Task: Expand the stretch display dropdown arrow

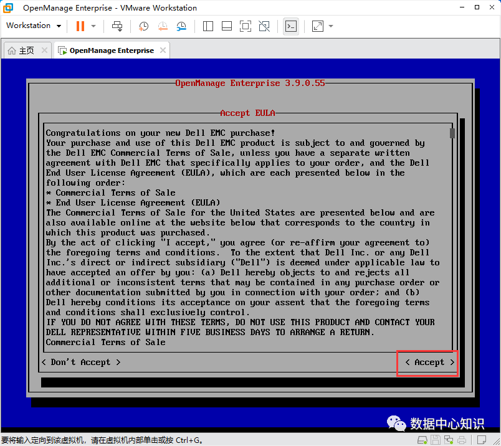Action: tap(331, 26)
